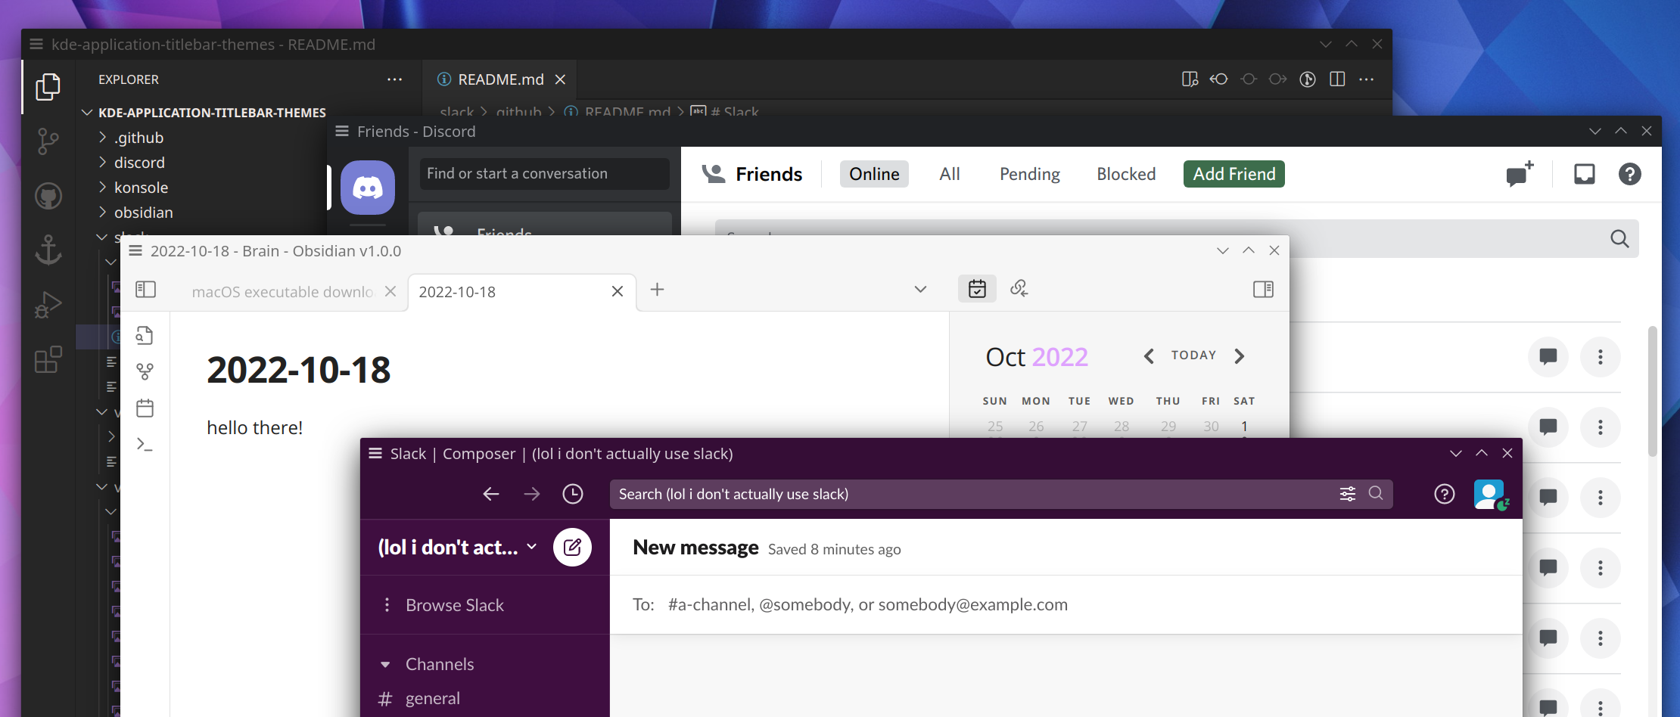Click New Group DM icon in Discord
The image size is (1680, 717).
(x=1520, y=174)
